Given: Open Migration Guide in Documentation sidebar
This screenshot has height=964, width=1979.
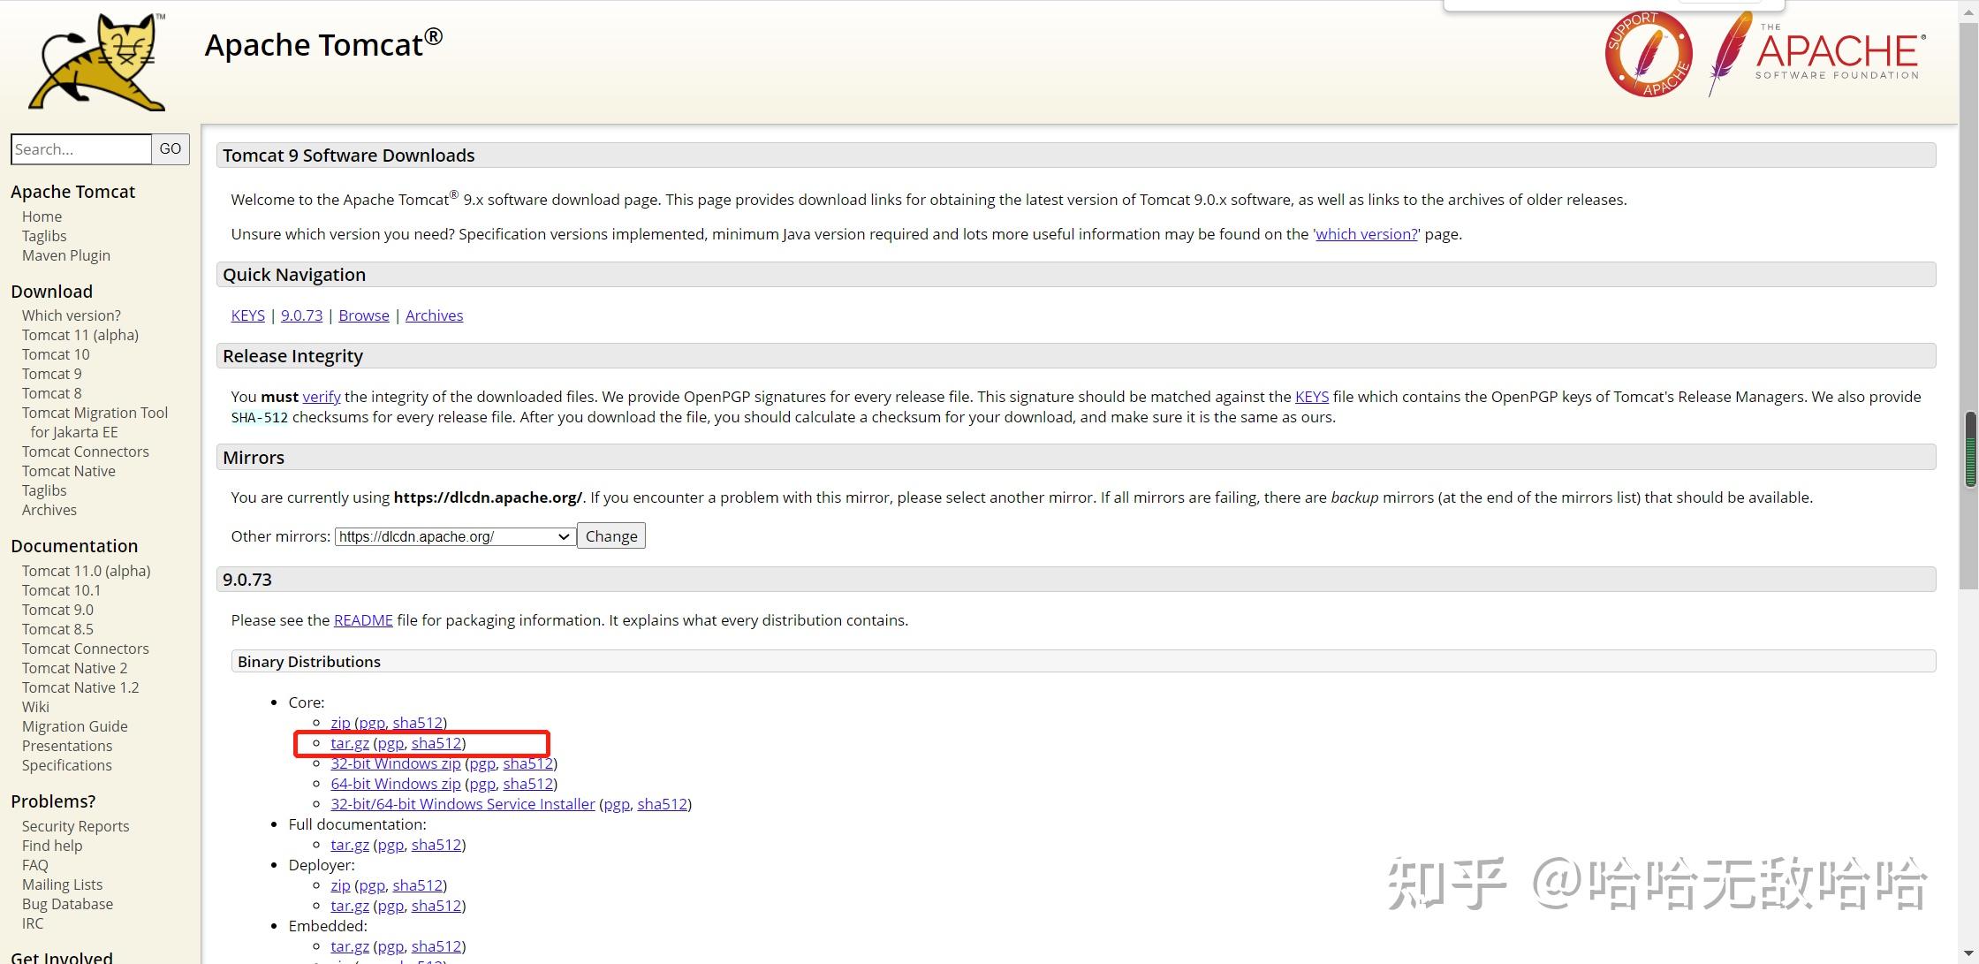Looking at the screenshot, I should point(75,726).
